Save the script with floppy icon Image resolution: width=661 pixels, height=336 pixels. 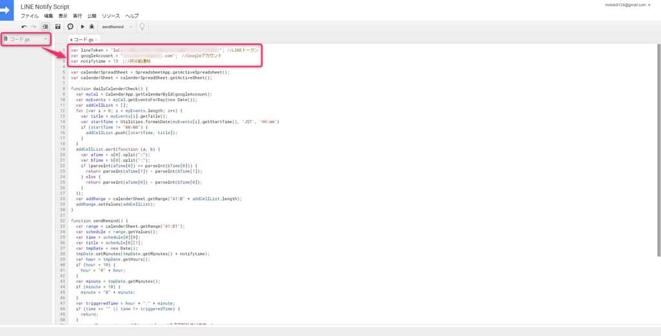58,27
